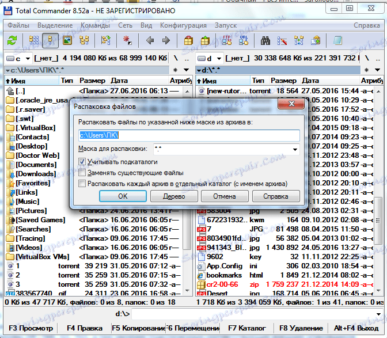
Task: Sort right panel by Размер column
Action: coord(284,81)
